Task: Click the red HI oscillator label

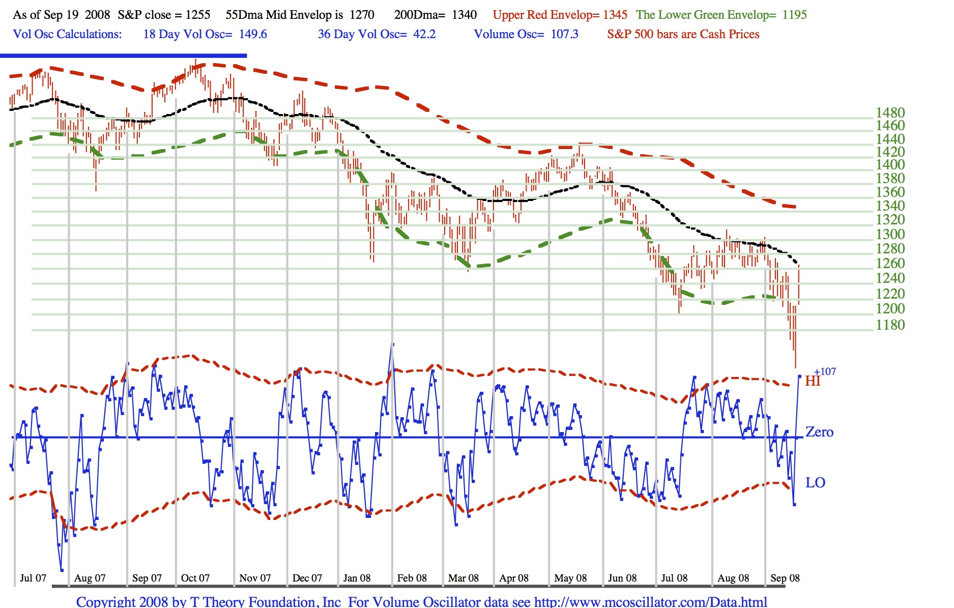Action: pyautogui.click(x=812, y=382)
